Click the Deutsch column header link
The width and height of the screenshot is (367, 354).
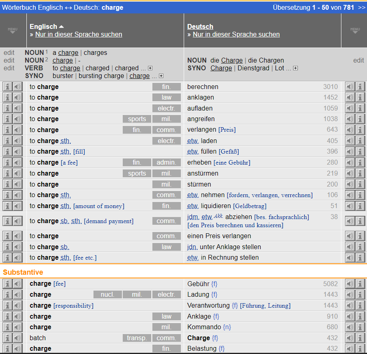point(200,26)
